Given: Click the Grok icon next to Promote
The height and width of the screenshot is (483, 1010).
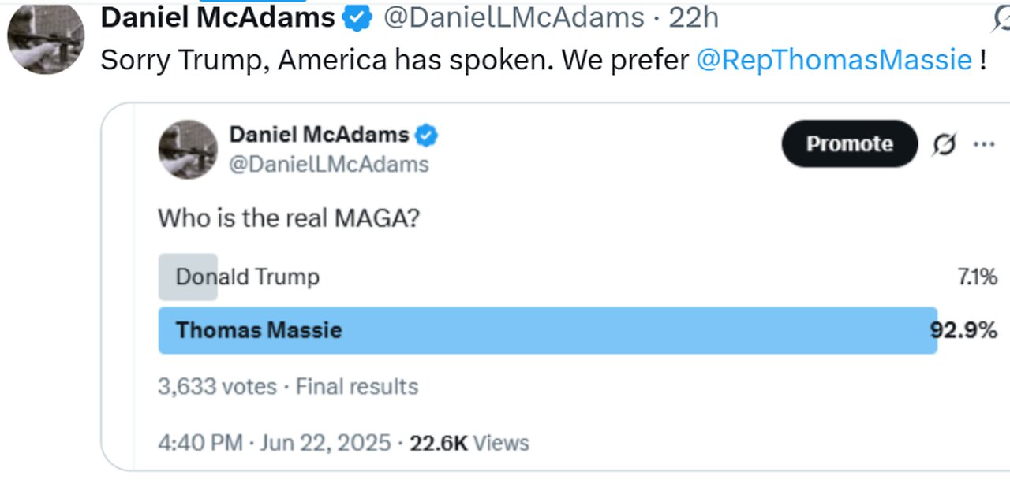Looking at the screenshot, I should 944,144.
